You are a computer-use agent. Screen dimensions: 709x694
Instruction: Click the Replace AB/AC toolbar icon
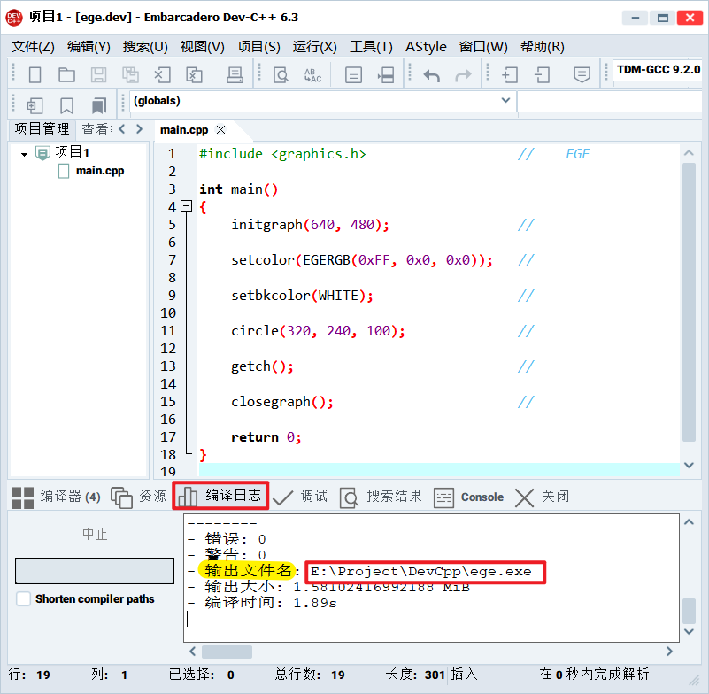(x=313, y=75)
